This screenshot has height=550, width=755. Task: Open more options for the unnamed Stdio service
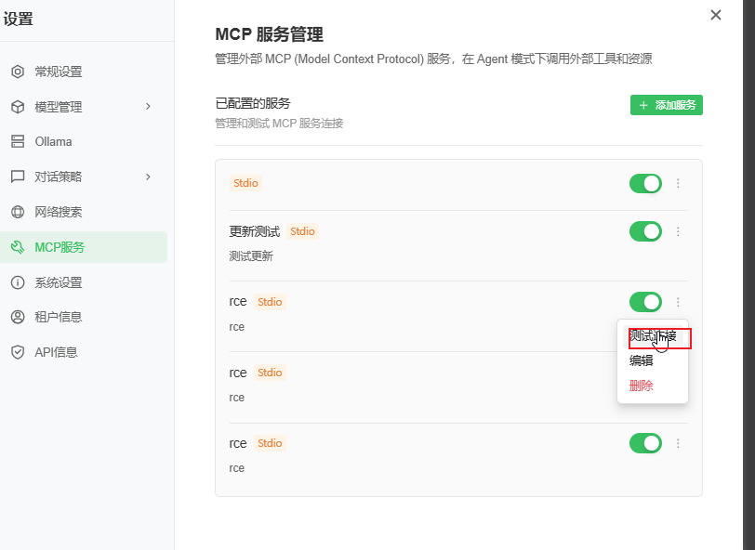[x=678, y=183]
